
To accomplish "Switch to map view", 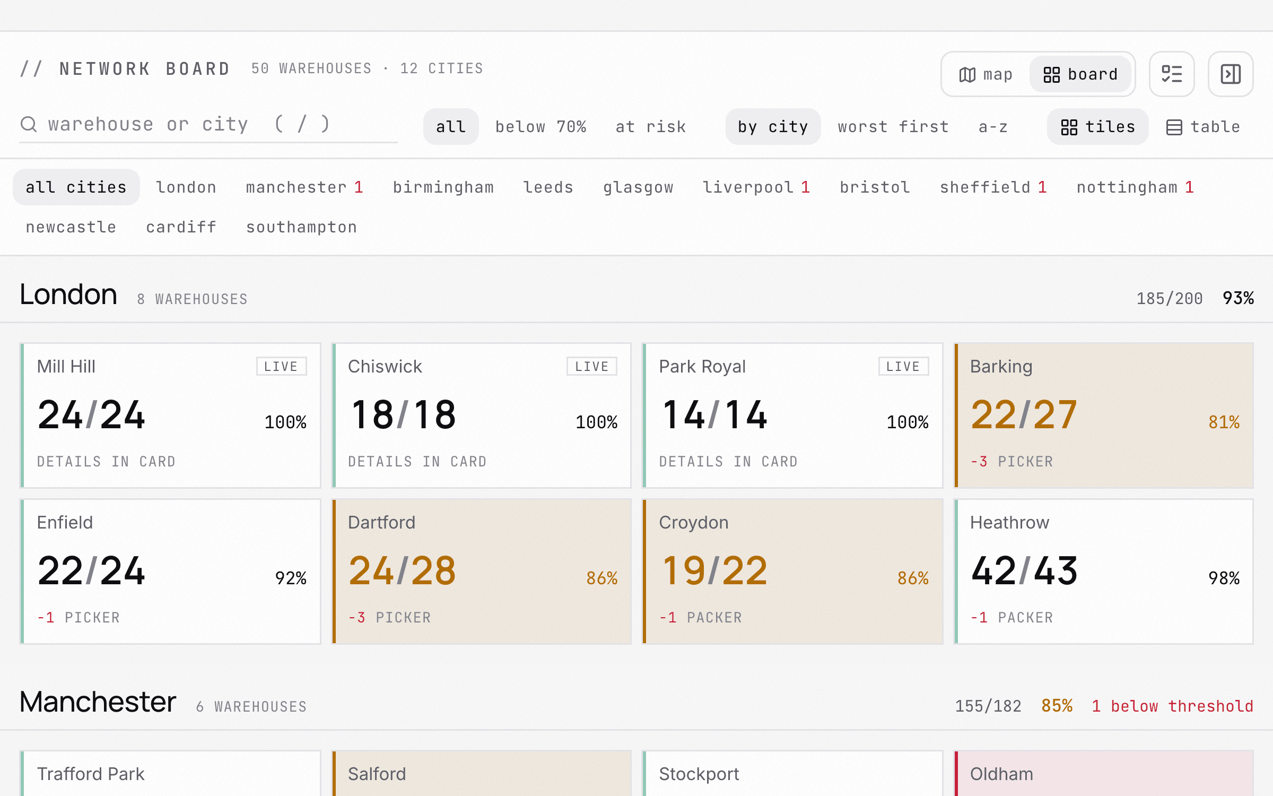I will (x=986, y=74).
